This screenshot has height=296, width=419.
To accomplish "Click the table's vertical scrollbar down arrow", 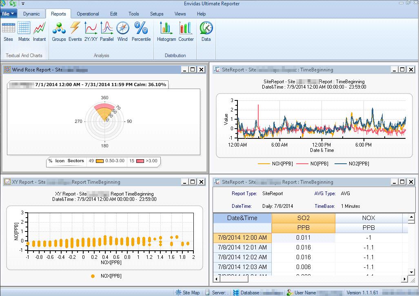I will 411,272.
